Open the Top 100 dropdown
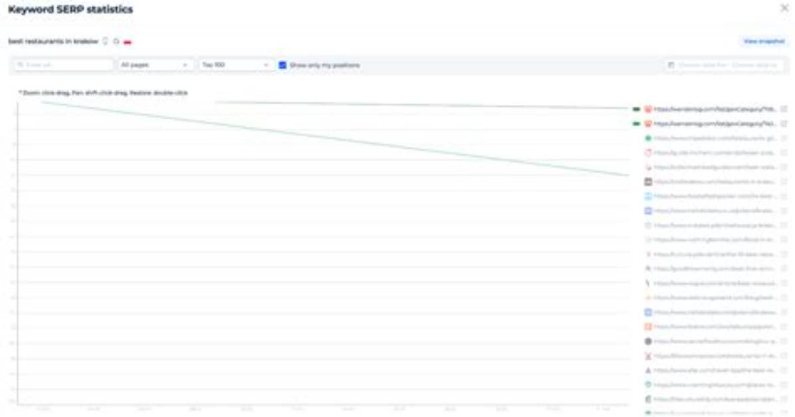Screen dimensions: 795x417 (235, 65)
